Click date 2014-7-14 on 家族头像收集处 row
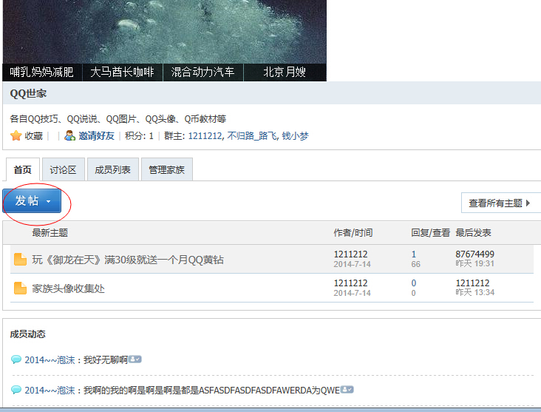Viewport: 541px width, 412px height. pos(352,293)
